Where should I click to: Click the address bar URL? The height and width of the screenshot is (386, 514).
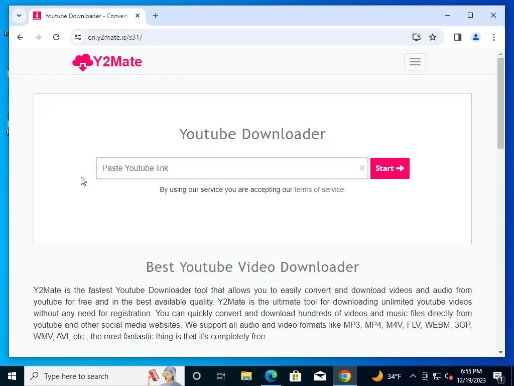(115, 37)
